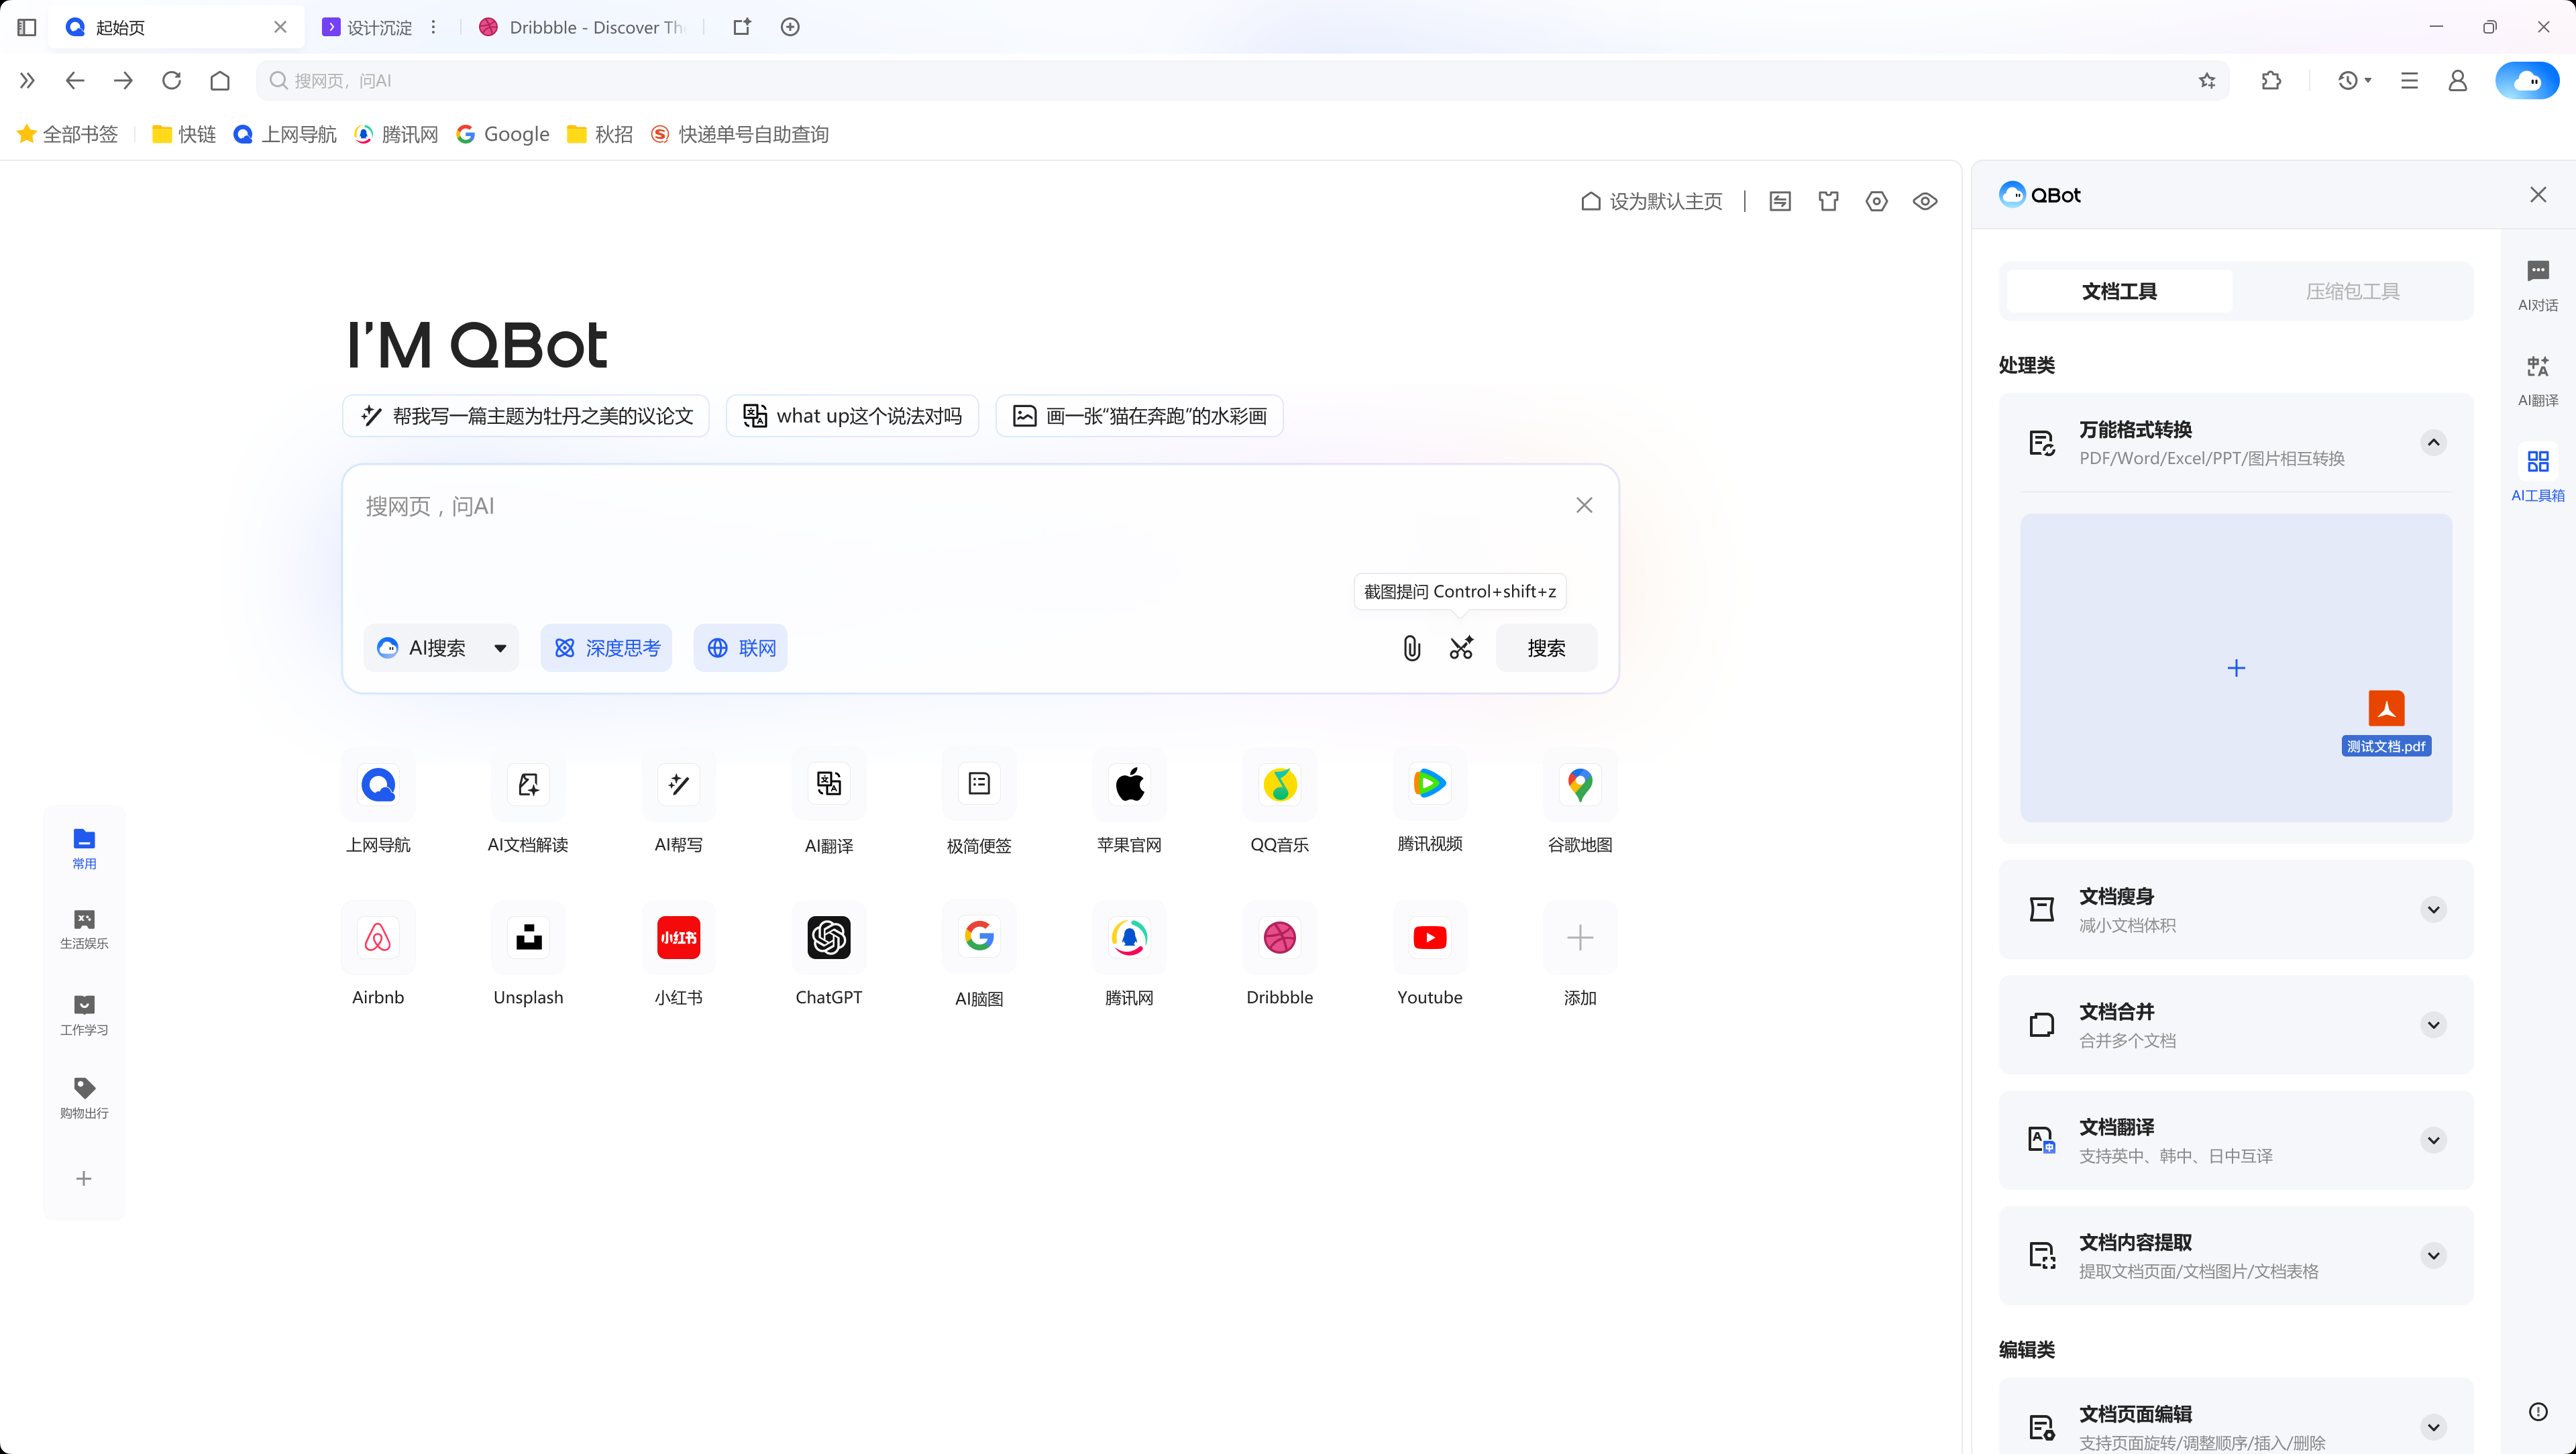2576x1454 pixels.
Task: Switch to the Dribbble browser tab
Action: pyautogui.click(x=580, y=27)
